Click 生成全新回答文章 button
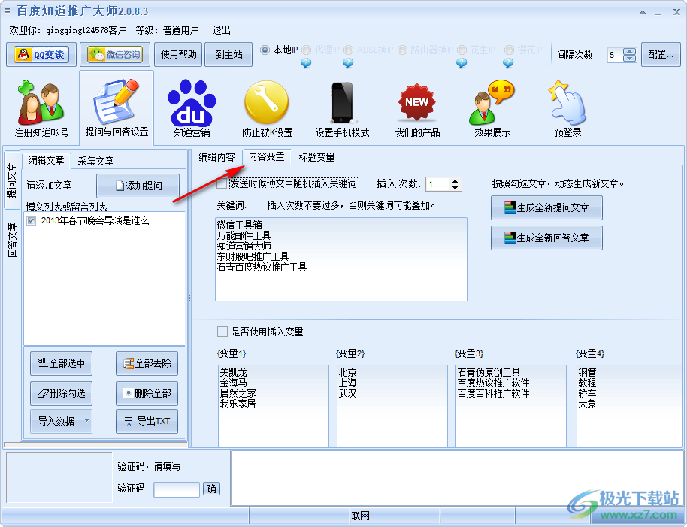 546,238
